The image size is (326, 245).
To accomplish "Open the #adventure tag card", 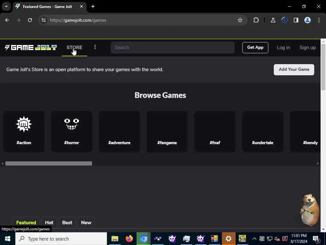I will [119, 132].
